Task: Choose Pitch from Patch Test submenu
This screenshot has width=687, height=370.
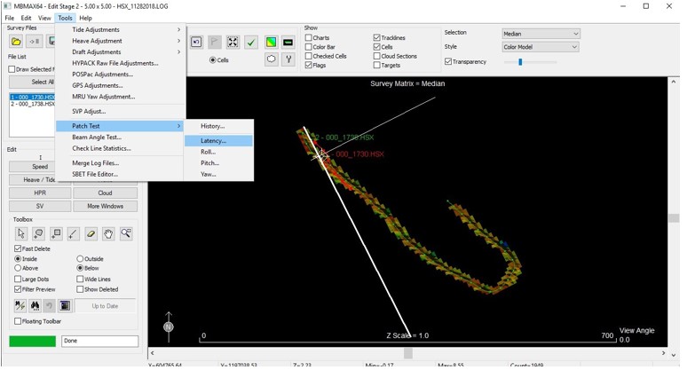Action: [218, 163]
